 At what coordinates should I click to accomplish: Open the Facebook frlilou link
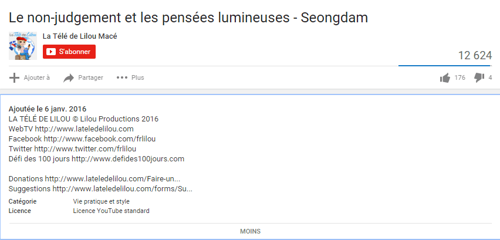point(100,139)
